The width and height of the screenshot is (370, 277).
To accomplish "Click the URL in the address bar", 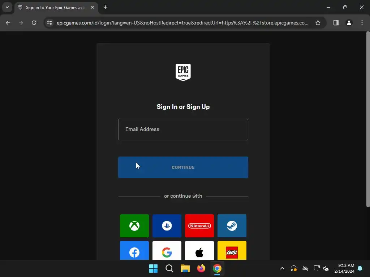I will 182,23.
